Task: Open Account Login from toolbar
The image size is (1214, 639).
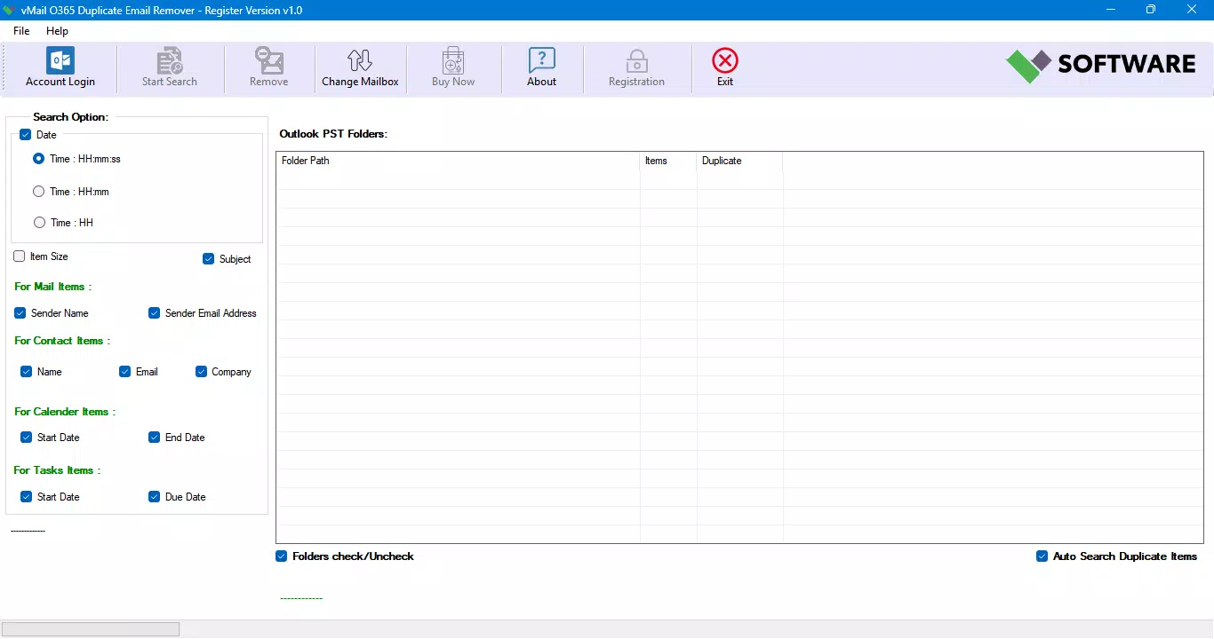Action: tap(60, 68)
